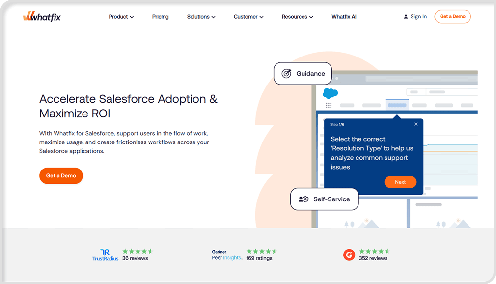Click the Gartner Peer Insights logo
This screenshot has height=284, width=496.
tap(227, 255)
